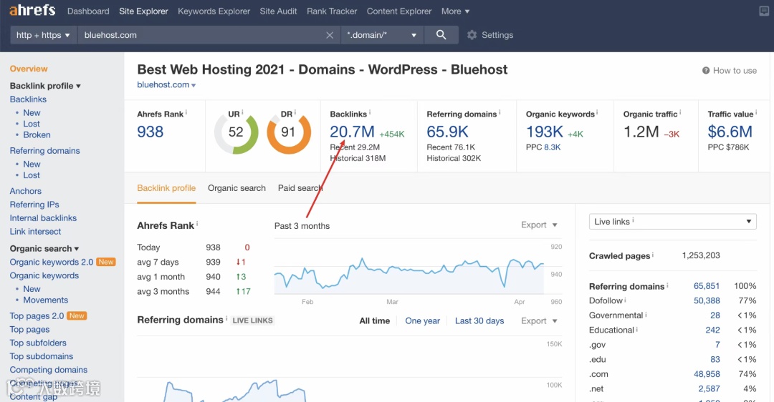Collapse the Organic search sidebar section
This screenshot has height=402, width=774.
click(x=44, y=249)
